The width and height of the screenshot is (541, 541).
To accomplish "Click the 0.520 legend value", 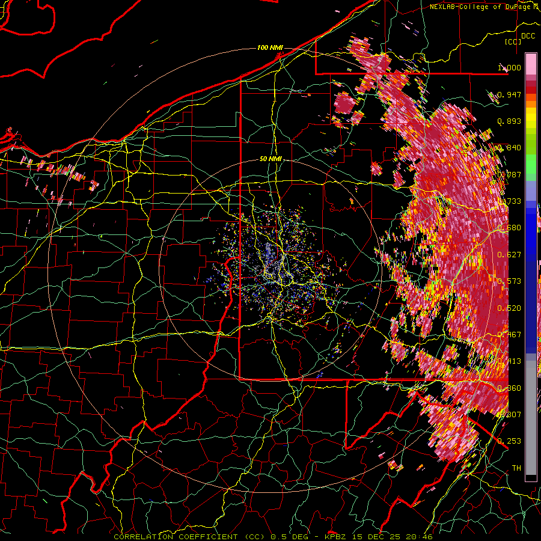I will (509, 308).
